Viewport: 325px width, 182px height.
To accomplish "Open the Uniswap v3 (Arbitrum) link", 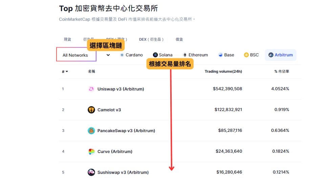I will [121, 89].
